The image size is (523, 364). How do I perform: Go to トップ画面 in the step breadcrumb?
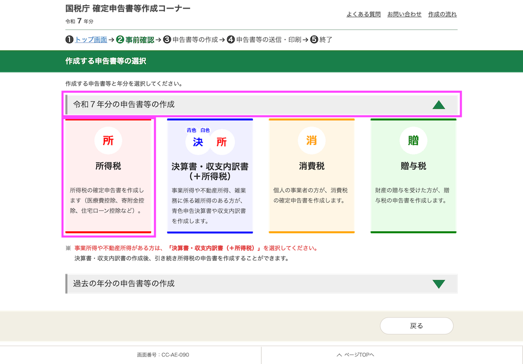(91, 39)
